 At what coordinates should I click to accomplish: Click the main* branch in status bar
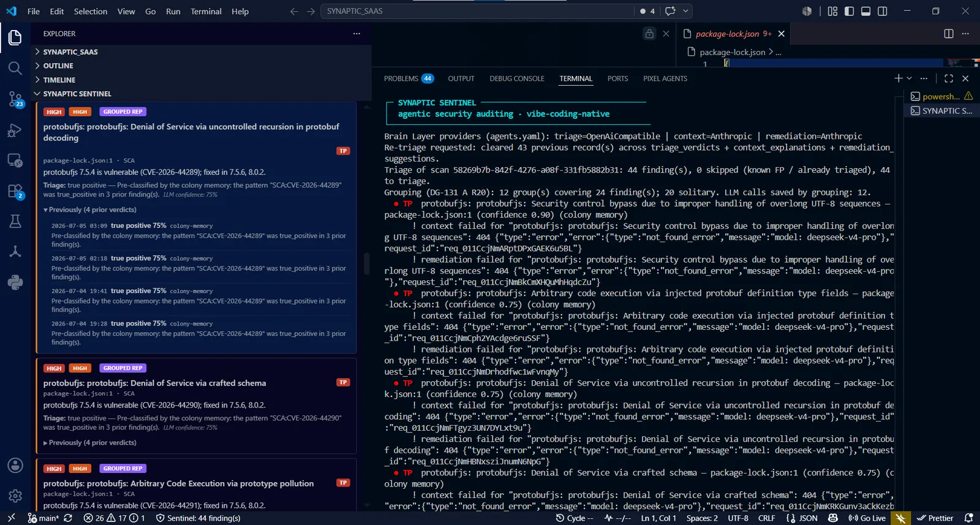click(x=43, y=518)
